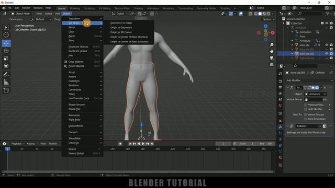Screen dimensions: 335x188
Task: Switch to the Modeling workspace tab
Action: [75, 8]
